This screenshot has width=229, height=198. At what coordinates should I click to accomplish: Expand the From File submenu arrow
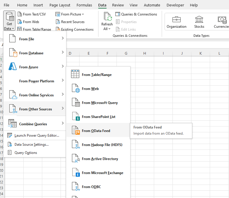coord(63,38)
